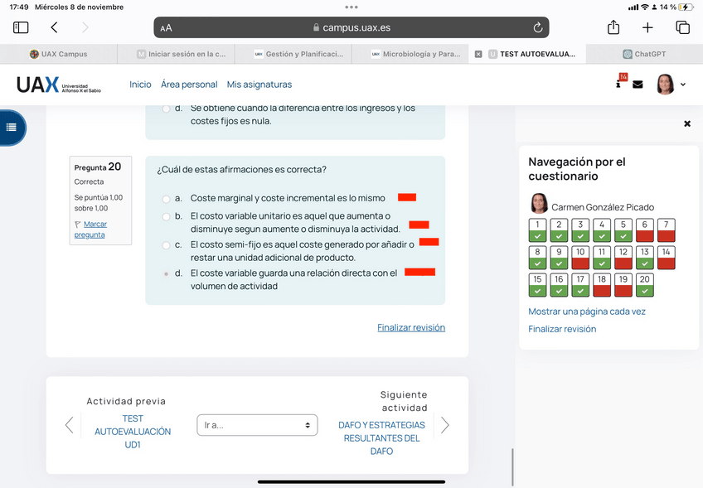The width and height of the screenshot is (703, 488).
Task: Jump to question 20 in navigation
Action: tap(645, 285)
